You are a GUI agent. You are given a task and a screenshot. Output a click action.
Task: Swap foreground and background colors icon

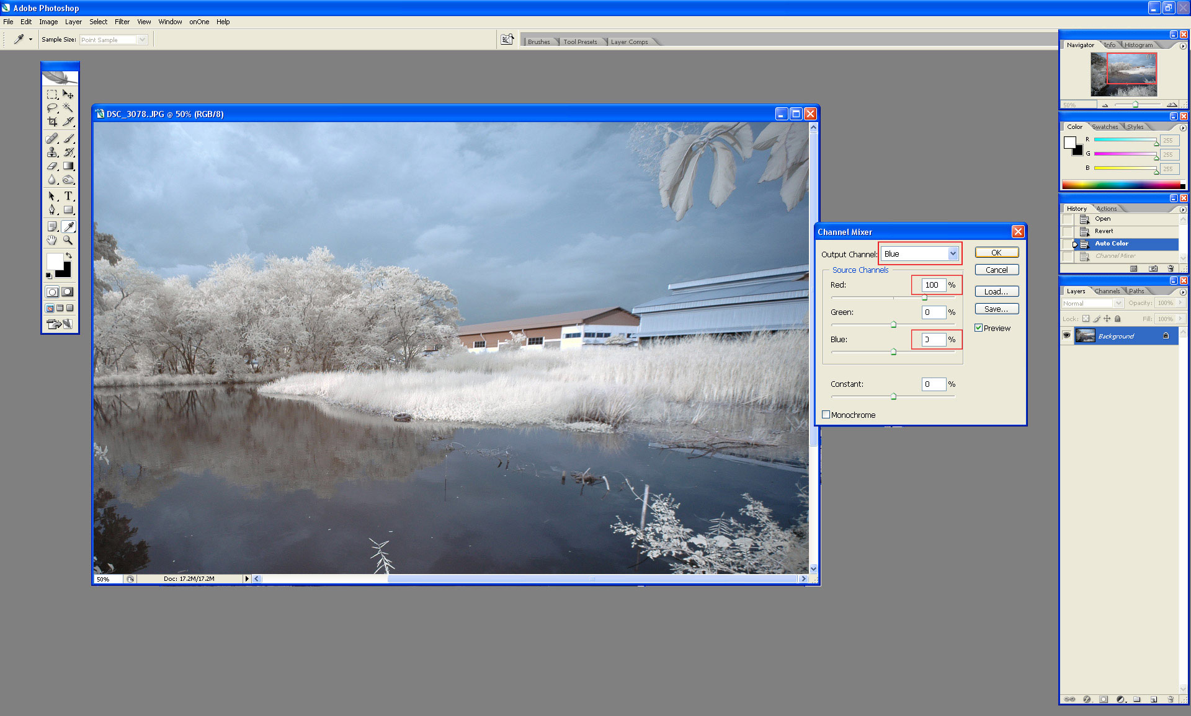[x=69, y=255]
